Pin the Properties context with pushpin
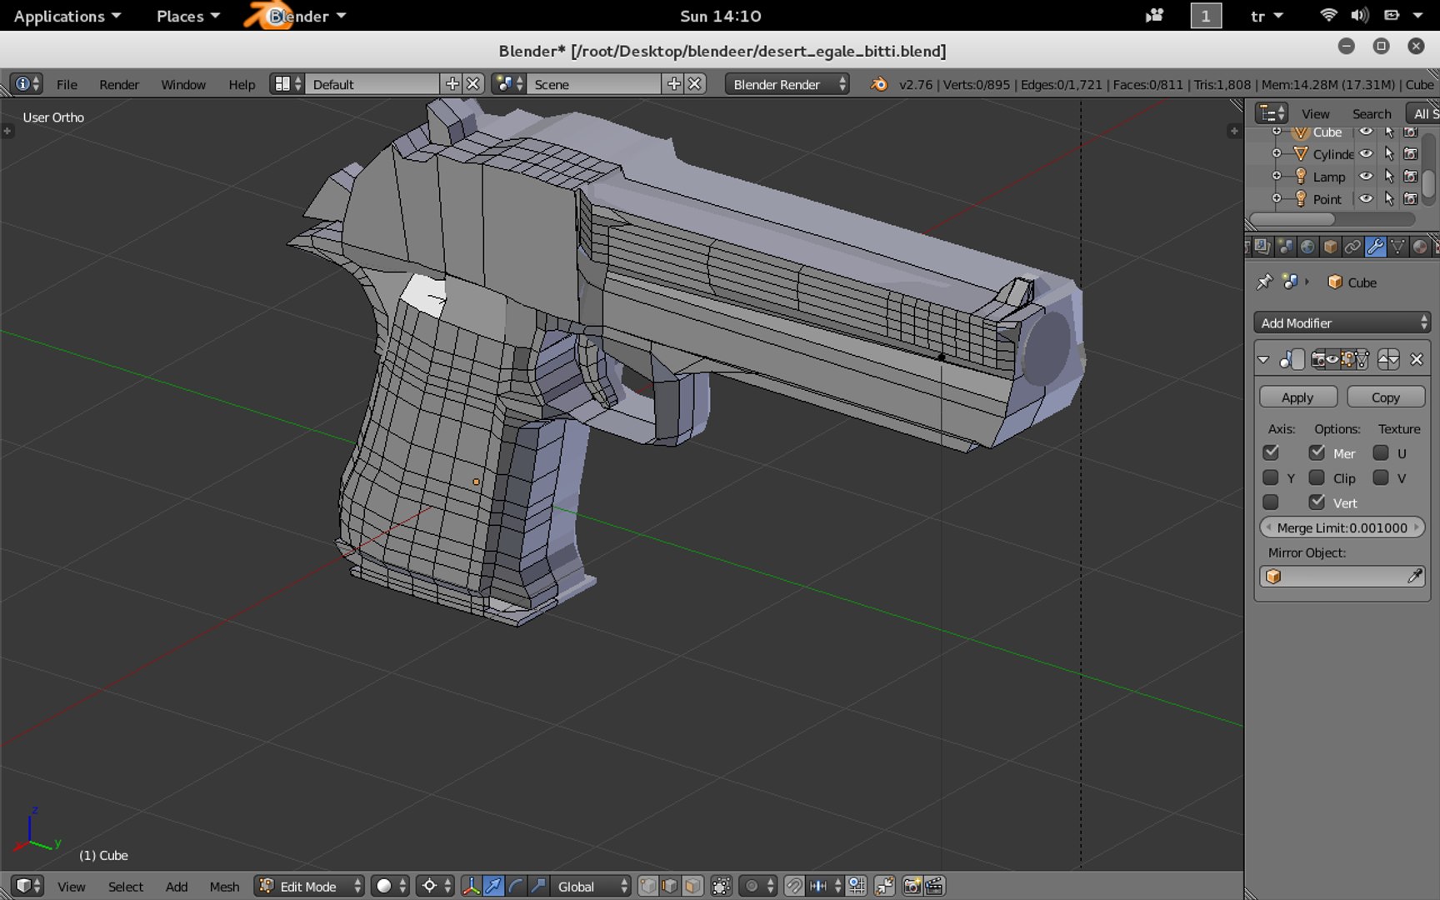This screenshot has height=900, width=1440. [1264, 282]
